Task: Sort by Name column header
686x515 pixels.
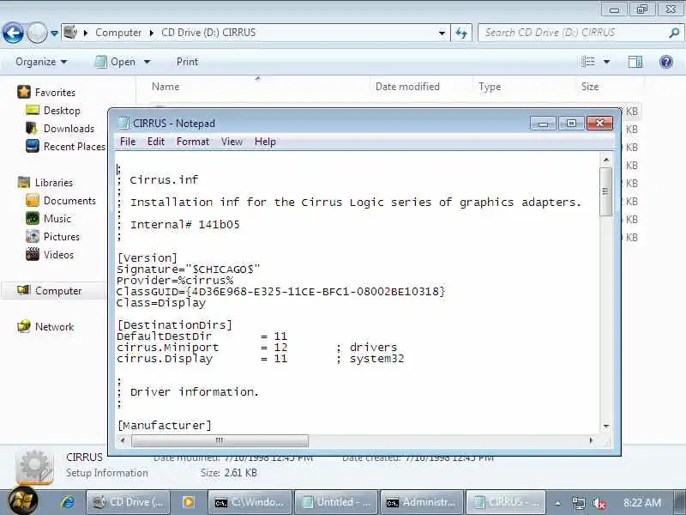Action: click(165, 87)
